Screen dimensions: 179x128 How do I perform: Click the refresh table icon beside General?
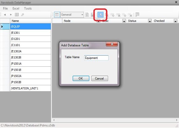click(87, 15)
